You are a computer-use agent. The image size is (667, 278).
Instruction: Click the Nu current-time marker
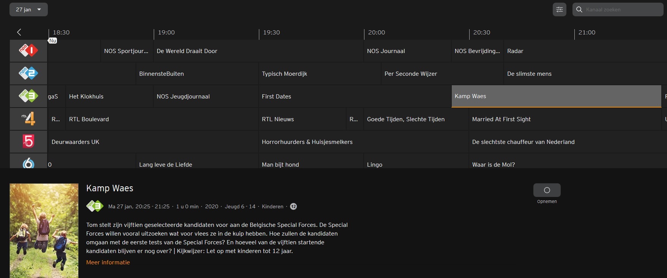(53, 41)
